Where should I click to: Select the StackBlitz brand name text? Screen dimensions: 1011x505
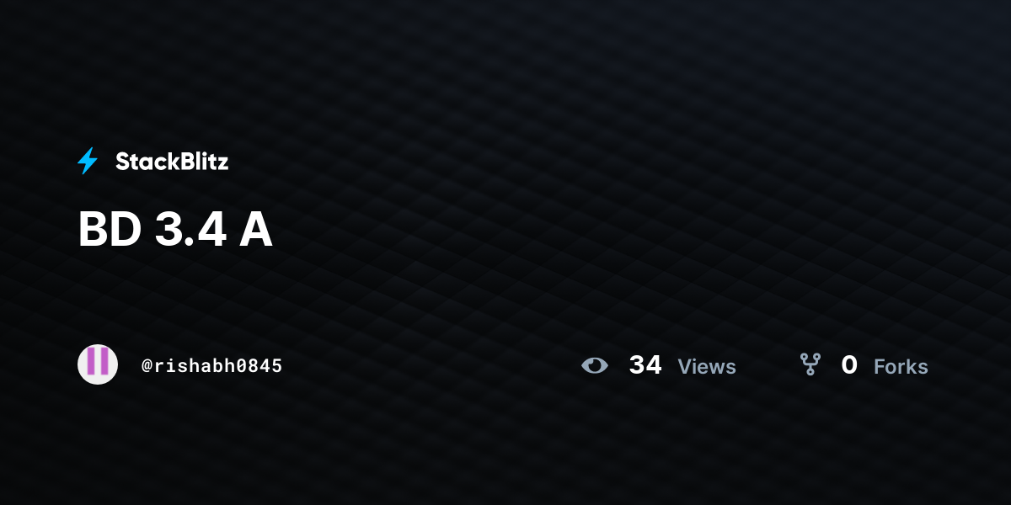[172, 162]
